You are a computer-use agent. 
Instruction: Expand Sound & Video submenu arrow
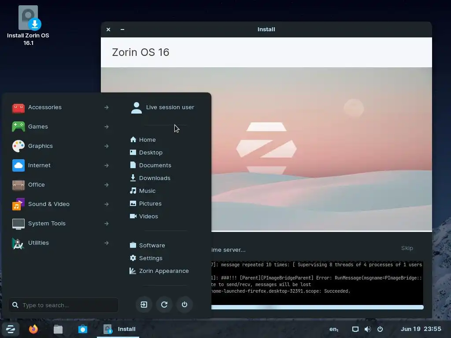coord(107,204)
